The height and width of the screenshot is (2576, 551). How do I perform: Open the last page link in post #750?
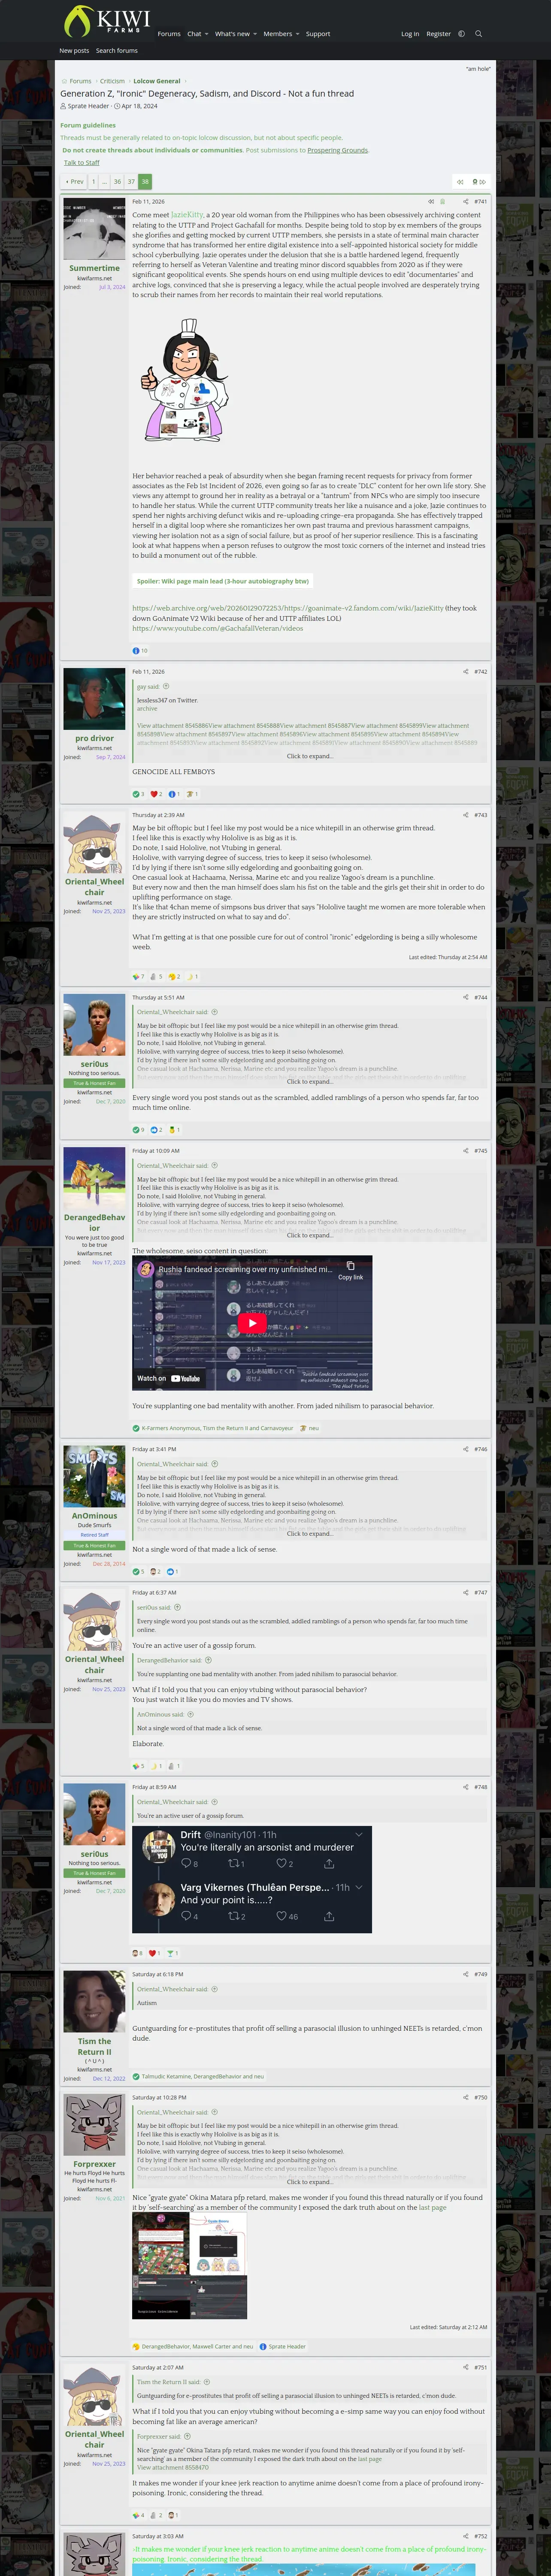[433, 2207]
